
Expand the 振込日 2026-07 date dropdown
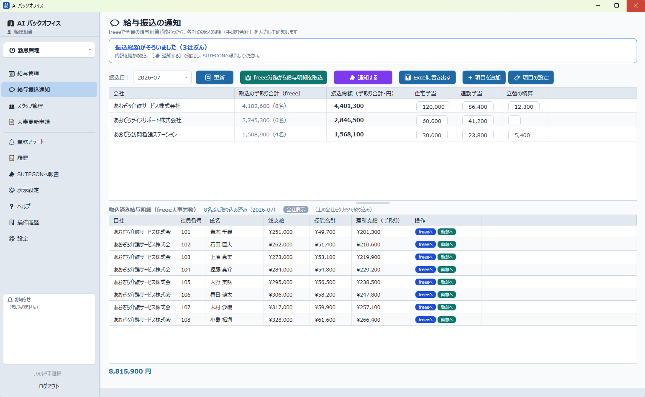point(162,77)
